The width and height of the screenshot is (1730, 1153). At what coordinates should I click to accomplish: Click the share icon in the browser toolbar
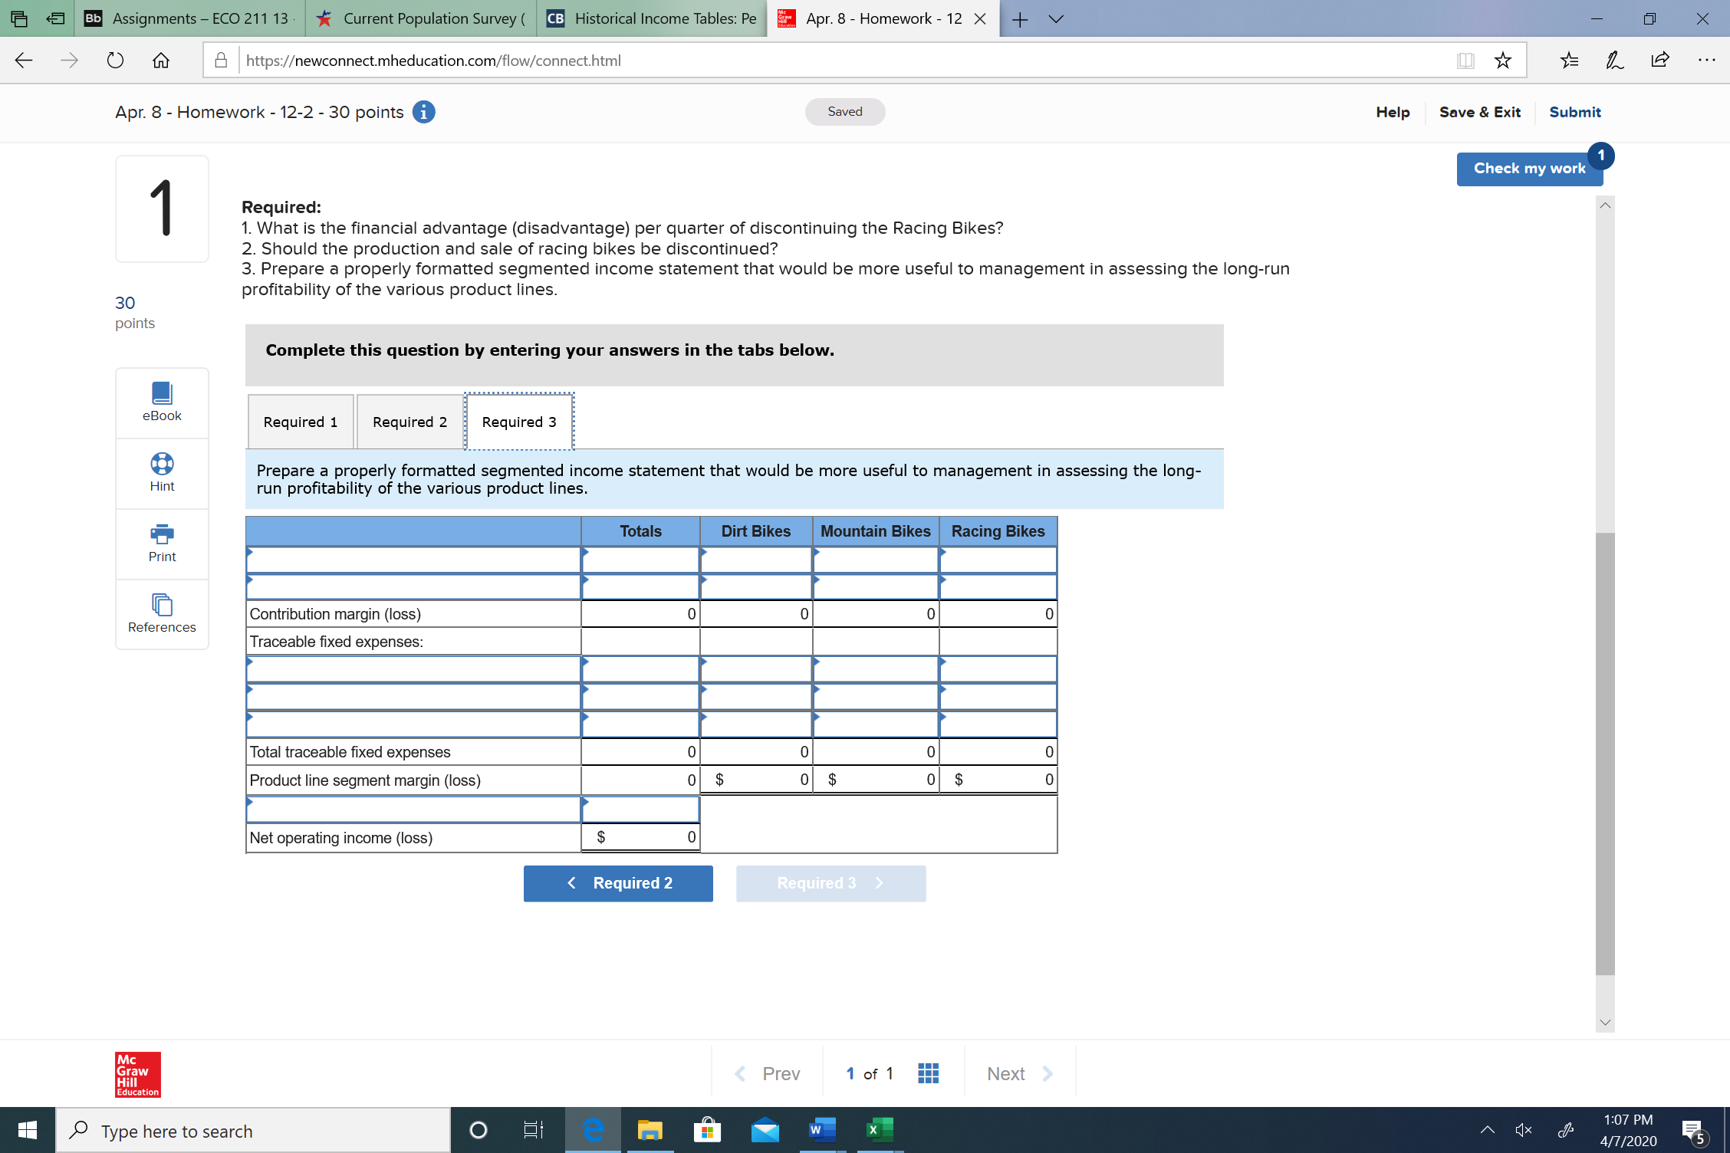click(1659, 60)
